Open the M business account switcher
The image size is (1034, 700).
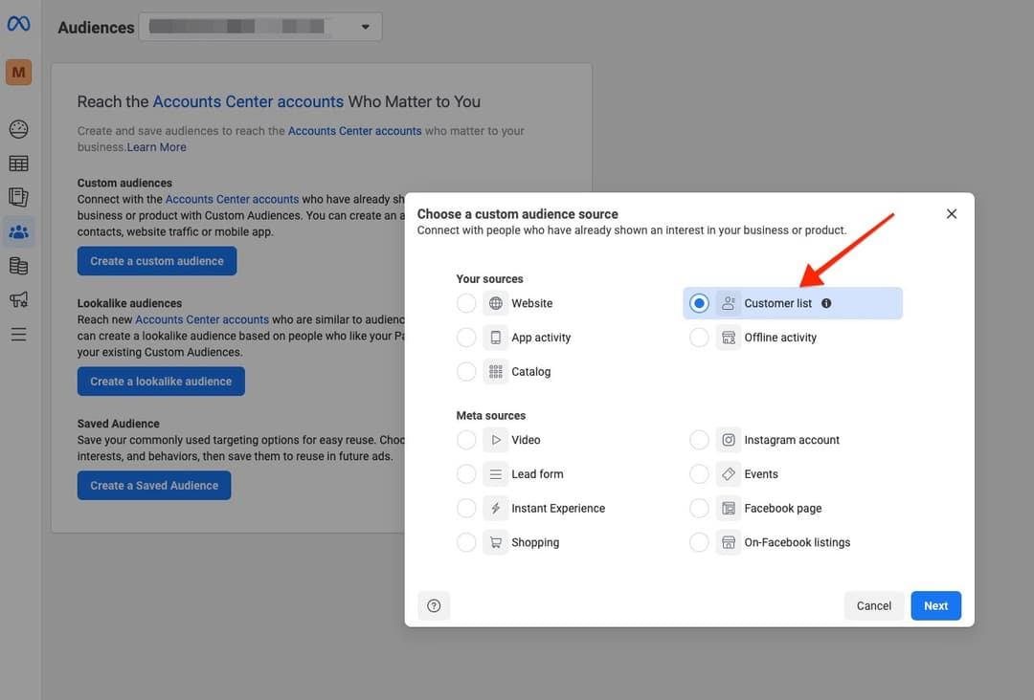click(18, 72)
